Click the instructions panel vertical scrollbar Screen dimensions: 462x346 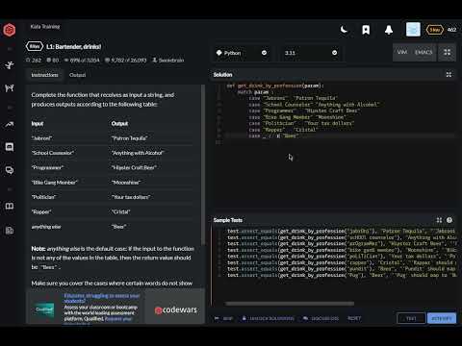[203, 165]
